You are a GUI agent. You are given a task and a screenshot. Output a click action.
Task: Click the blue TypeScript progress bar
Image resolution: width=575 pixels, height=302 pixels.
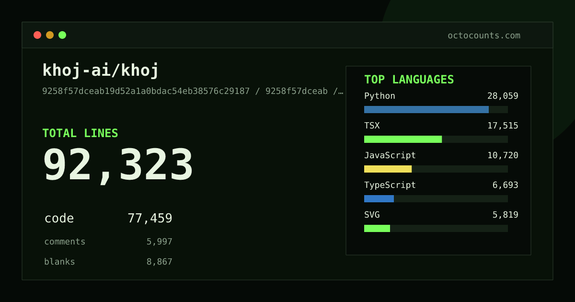[x=379, y=198]
